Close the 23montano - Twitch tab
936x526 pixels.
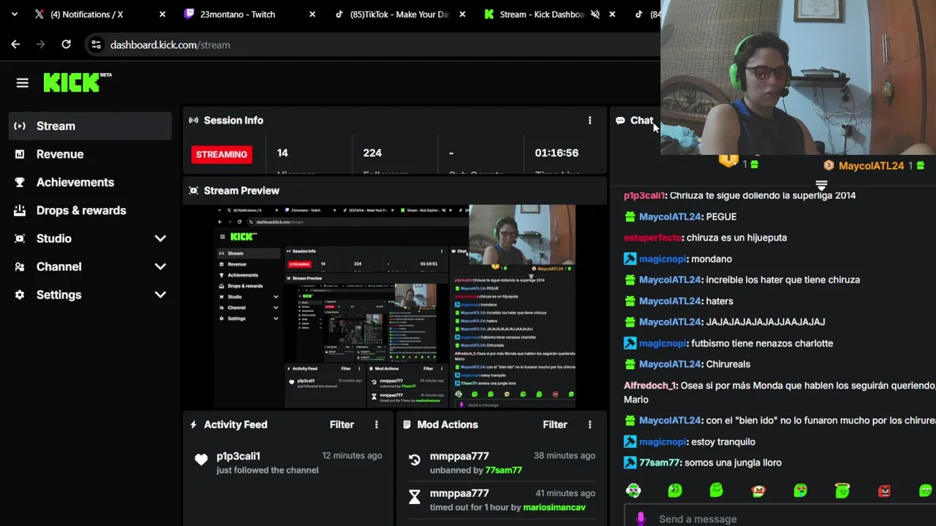tap(312, 14)
